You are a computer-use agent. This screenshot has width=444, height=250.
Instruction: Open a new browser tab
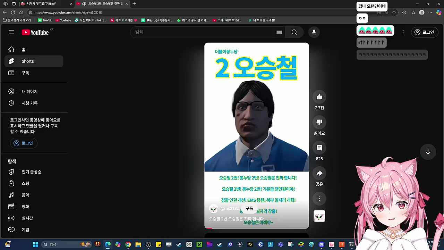pyautogui.click(x=134, y=4)
